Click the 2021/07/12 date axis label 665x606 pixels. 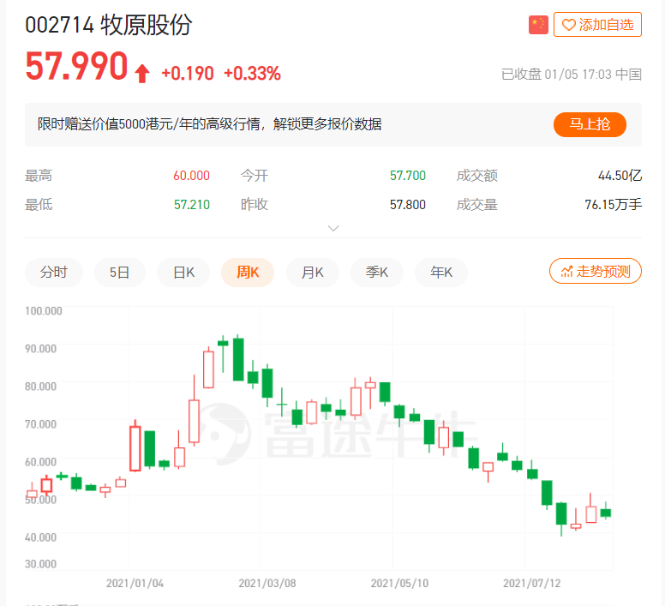coord(532,584)
